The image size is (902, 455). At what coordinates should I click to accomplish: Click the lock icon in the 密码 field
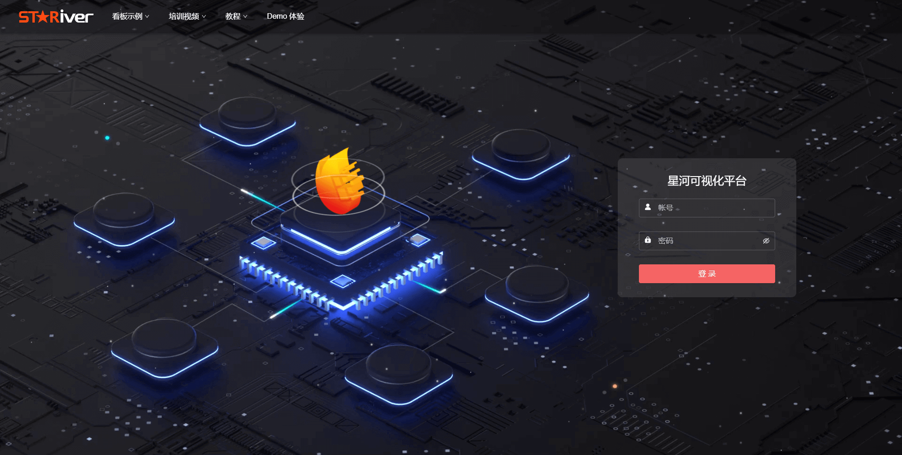(x=648, y=240)
